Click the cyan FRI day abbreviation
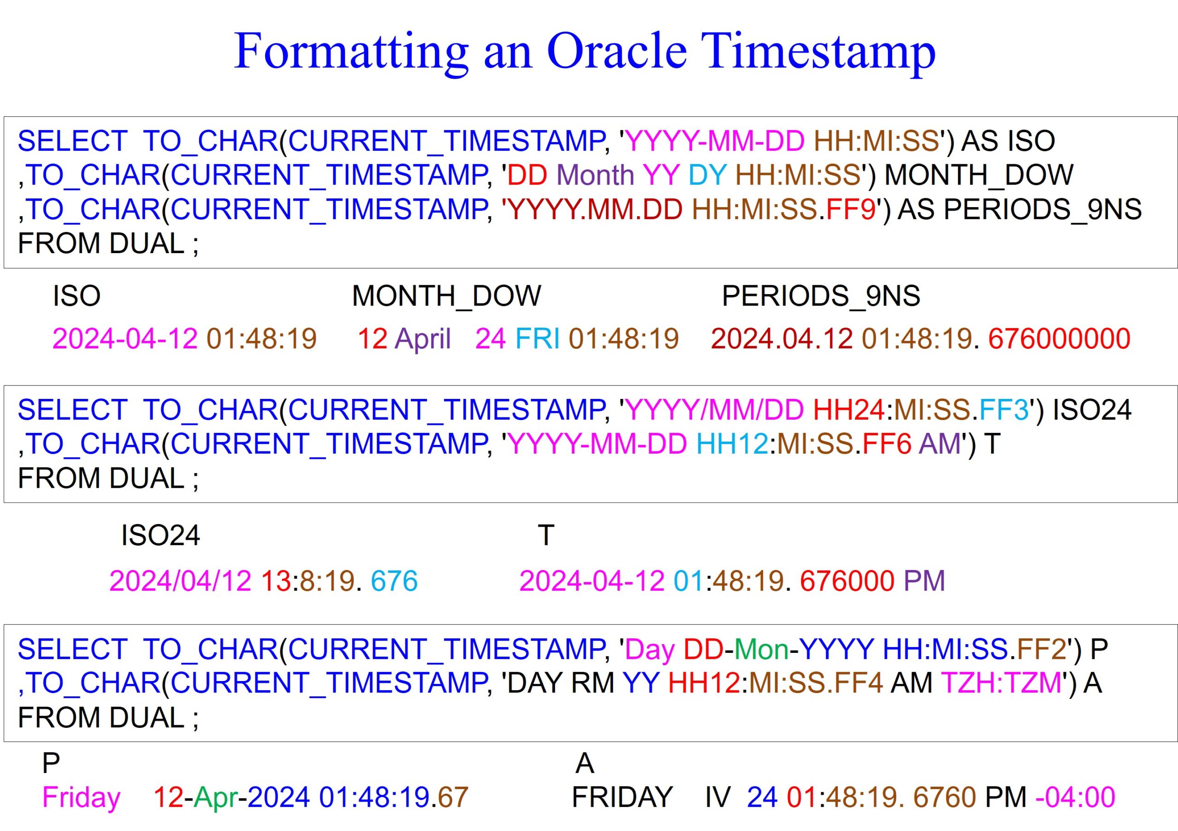This screenshot has width=1178, height=831. 537,339
